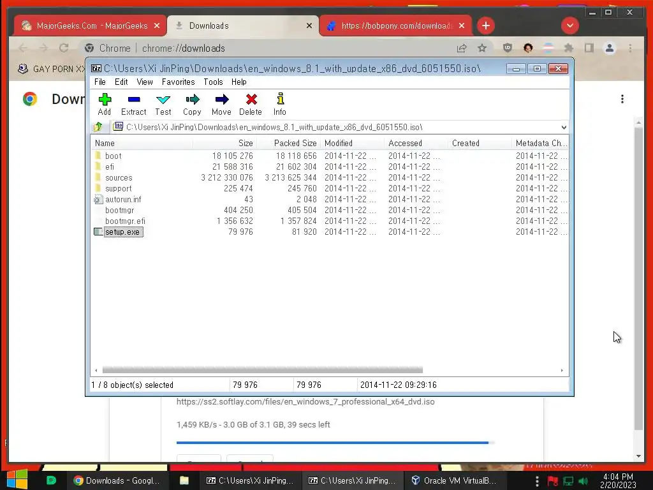Click the Add toolbar icon in 7-Zip
This screenshot has width=653, height=490.
click(x=104, y=104)
